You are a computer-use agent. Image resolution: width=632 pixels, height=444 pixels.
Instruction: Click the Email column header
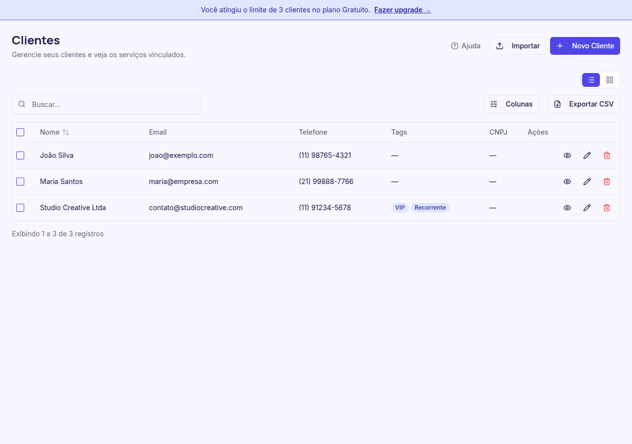coord(158,132)
